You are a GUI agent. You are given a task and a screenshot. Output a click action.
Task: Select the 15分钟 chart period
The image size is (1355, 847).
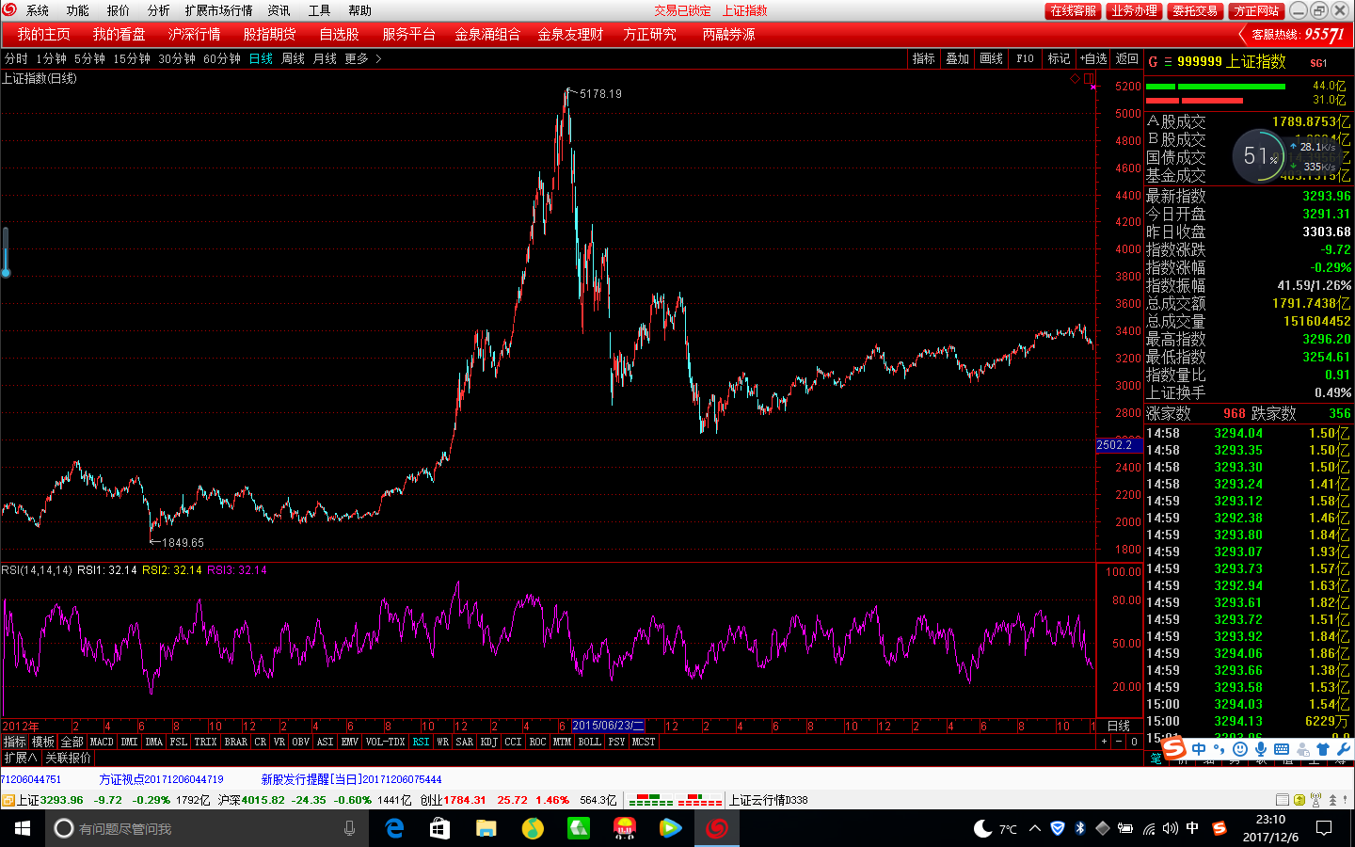[x=132, y=58]
